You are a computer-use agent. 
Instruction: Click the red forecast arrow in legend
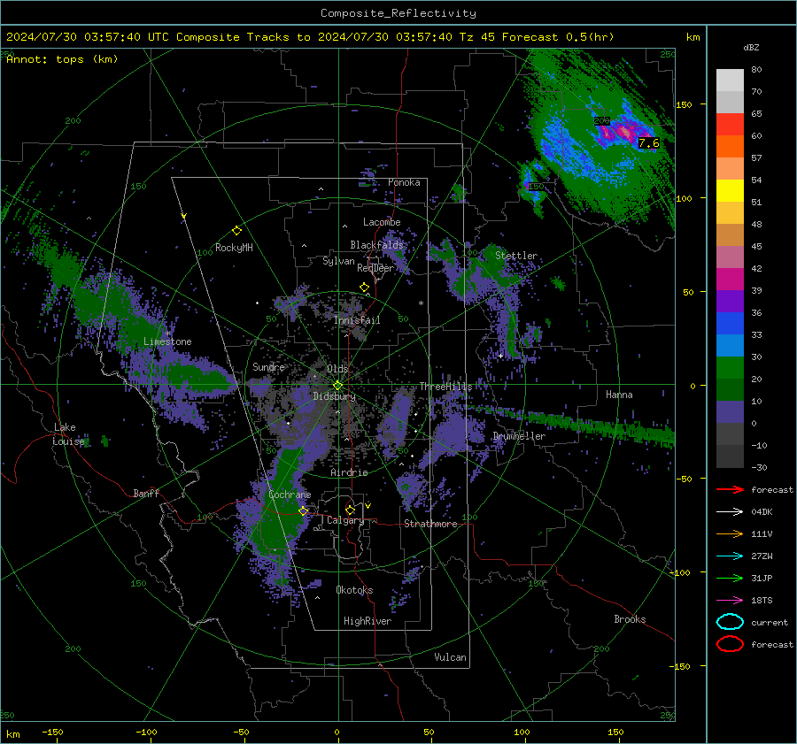pos(730,489)
